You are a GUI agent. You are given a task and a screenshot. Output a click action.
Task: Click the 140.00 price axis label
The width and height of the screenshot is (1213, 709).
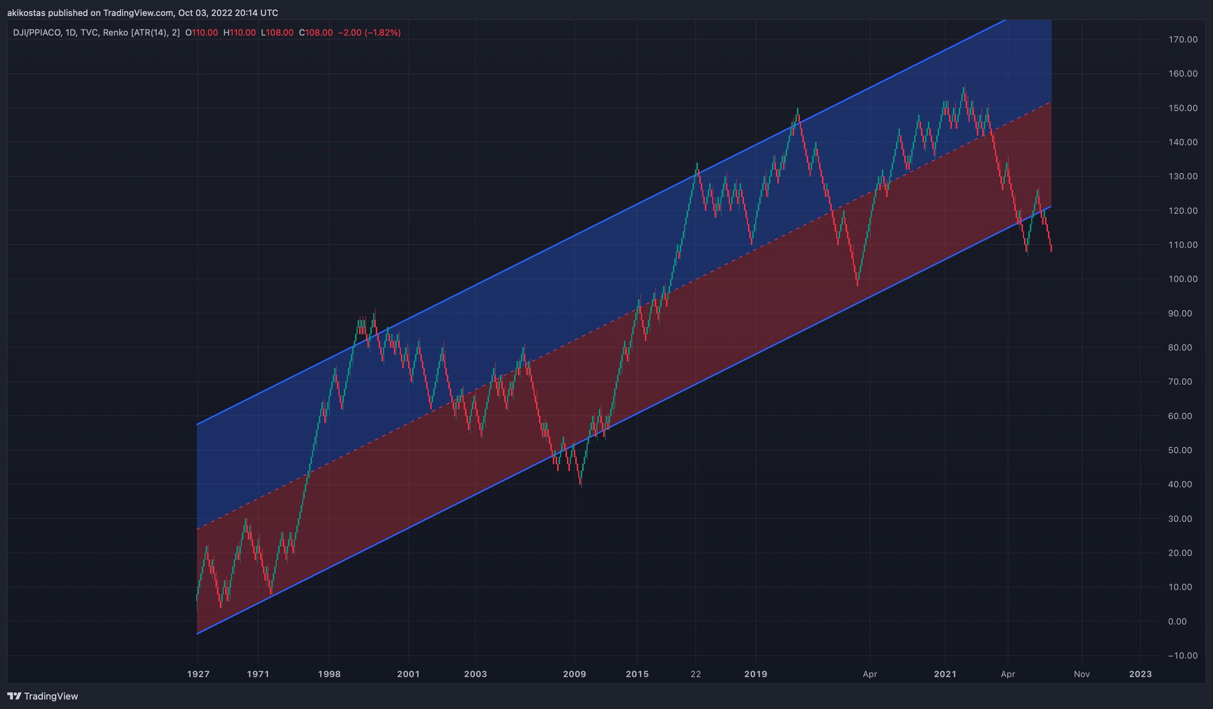1183,142
